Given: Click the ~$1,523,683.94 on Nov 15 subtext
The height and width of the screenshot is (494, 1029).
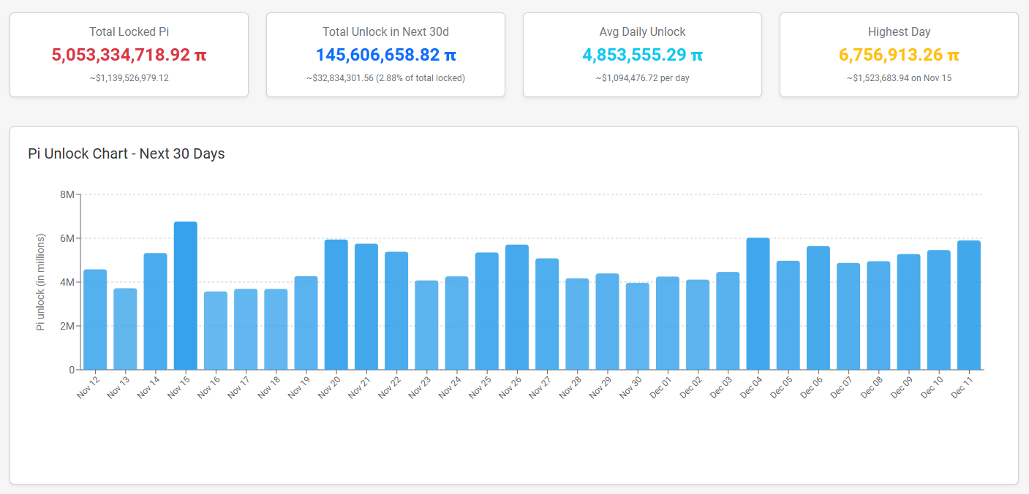Looking at the screenshot, I should point(899,77).
